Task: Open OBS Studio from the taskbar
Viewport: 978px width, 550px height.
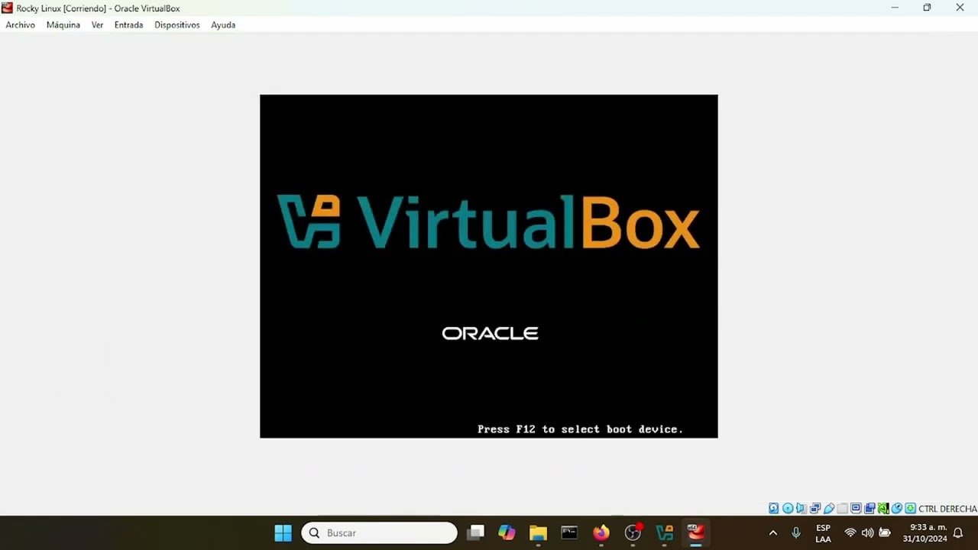Action: 633,532
